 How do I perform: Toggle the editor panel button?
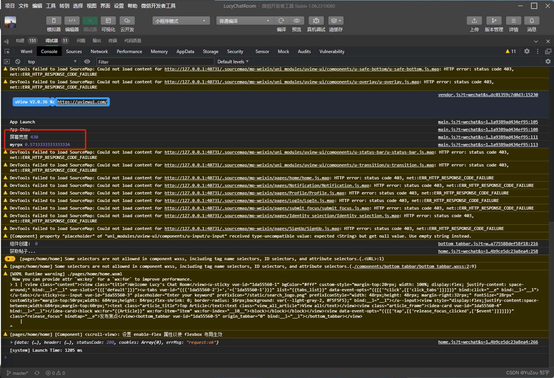click(x=72, y=21)
